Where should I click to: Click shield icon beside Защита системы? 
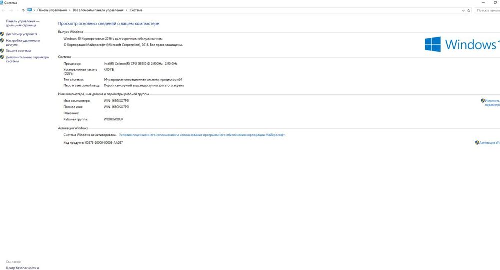2,50
